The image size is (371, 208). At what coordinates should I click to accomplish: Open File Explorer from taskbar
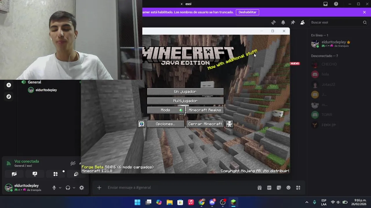point(170,202)
